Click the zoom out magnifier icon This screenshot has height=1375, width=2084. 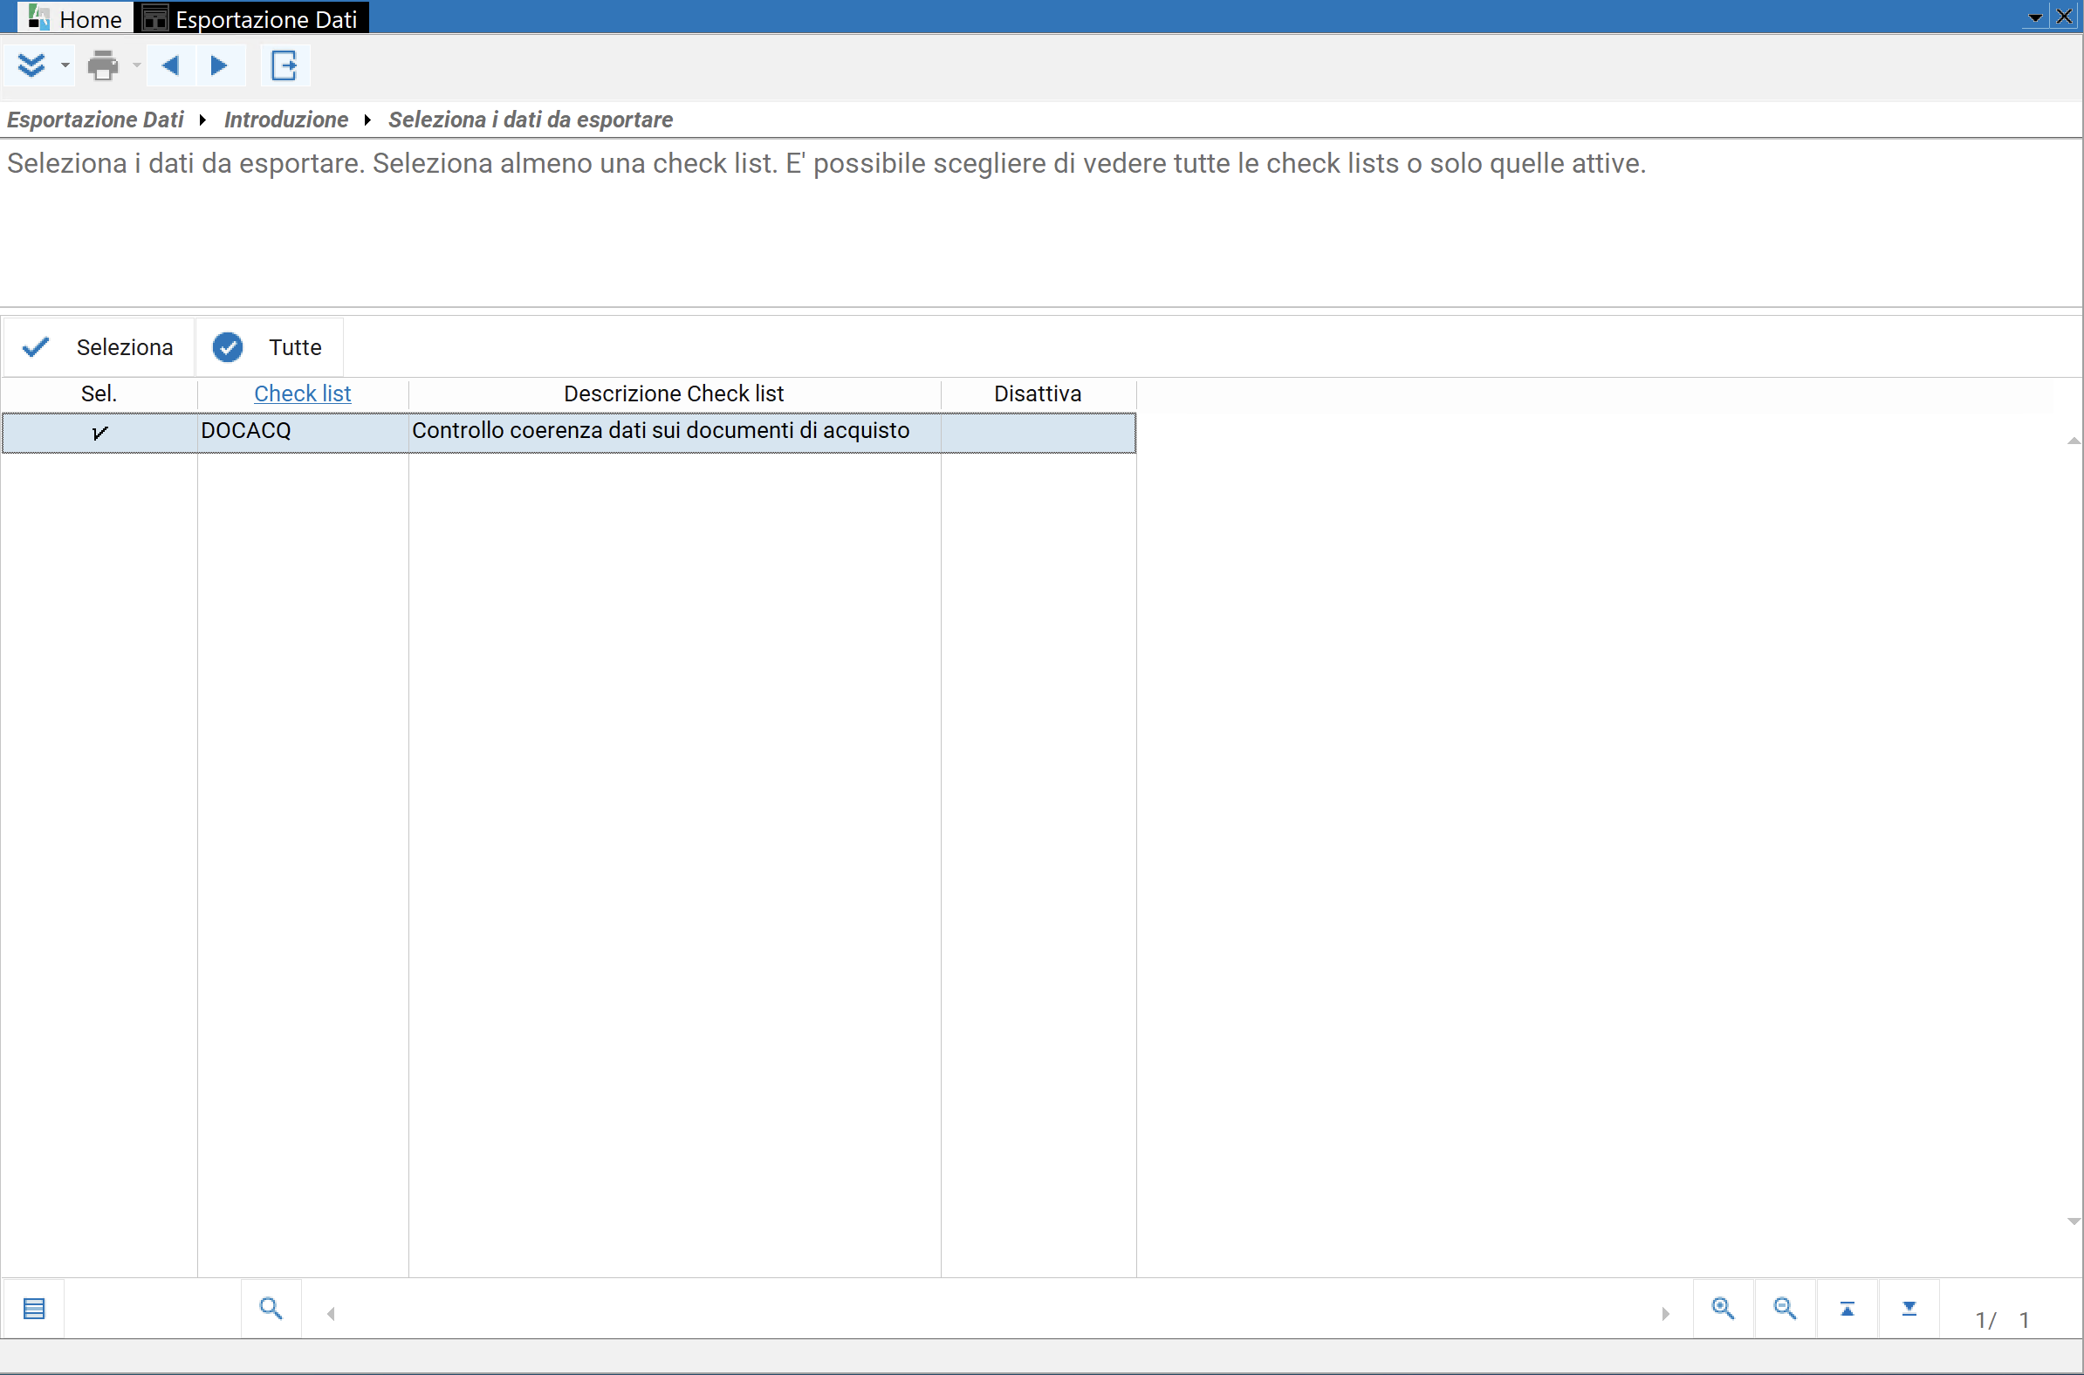(1785, 1310)
